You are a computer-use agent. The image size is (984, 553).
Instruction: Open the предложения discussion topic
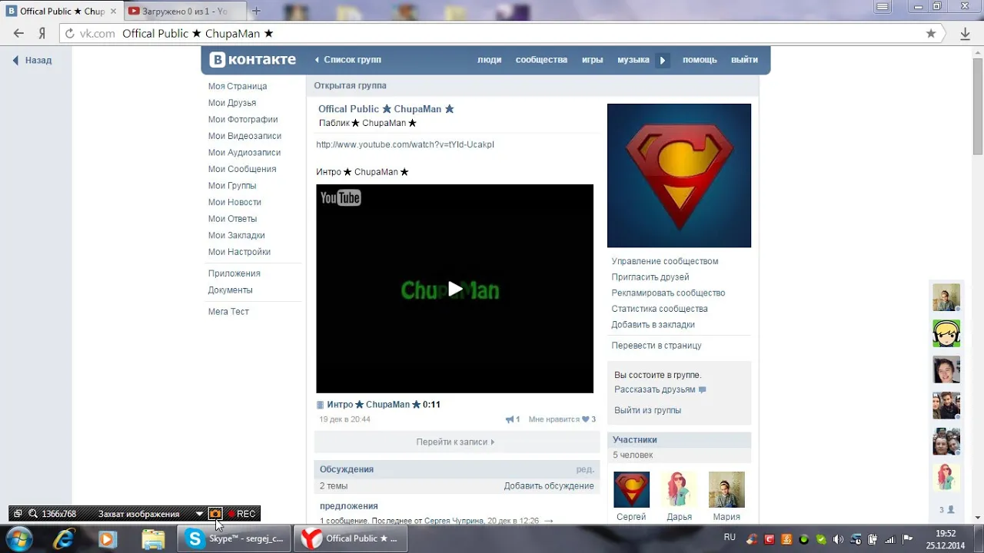coord(349,506)
